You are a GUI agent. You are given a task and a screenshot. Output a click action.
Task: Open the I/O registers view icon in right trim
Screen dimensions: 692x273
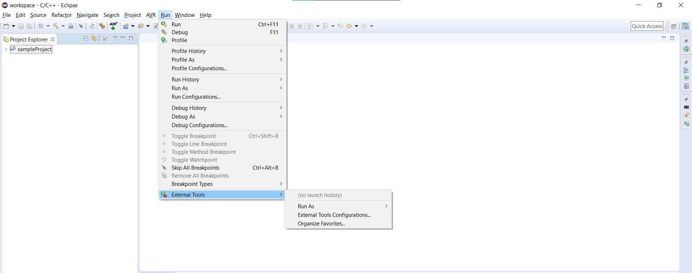[686, 107]
